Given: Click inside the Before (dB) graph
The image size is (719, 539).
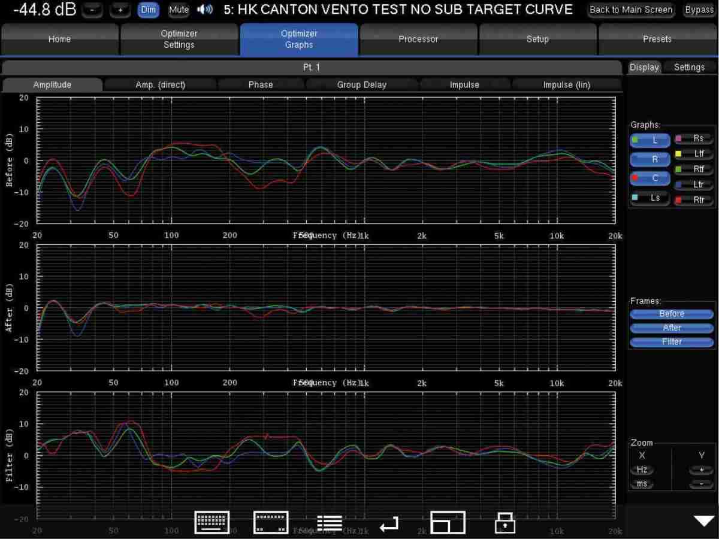Looking at the screenshot, I should 327,161.
